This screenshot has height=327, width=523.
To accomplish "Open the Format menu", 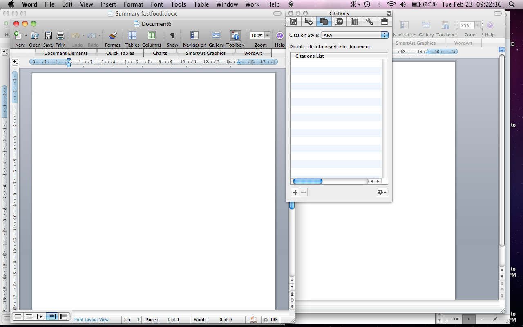I will [x=133, y=4].
